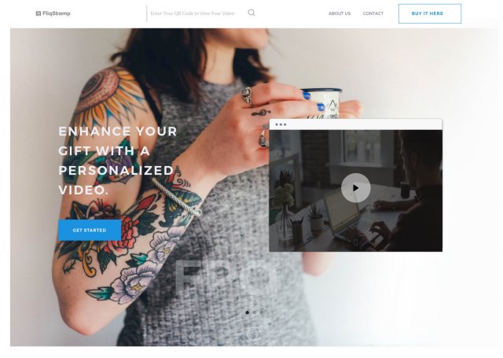Open the About Us page
Viewport: 503px width, 358px height.
[340, 13]
